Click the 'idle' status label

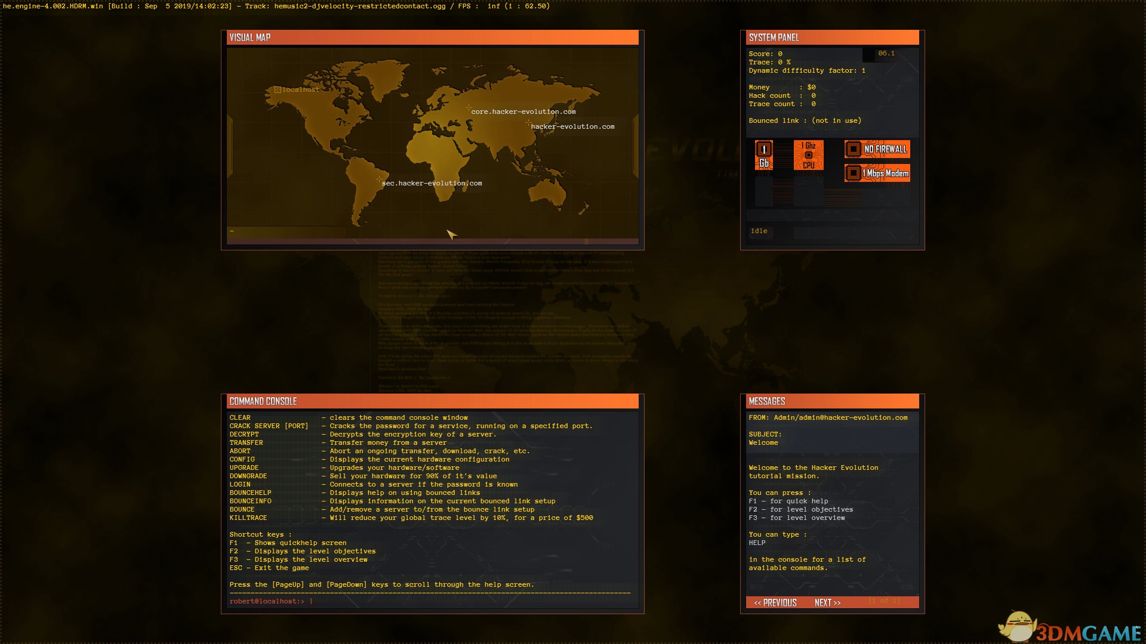[759, 231]
